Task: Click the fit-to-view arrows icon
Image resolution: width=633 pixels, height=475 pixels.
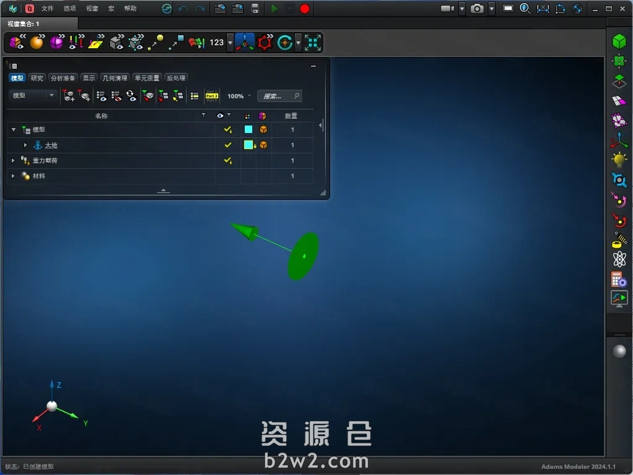Action: coord(313,42)
